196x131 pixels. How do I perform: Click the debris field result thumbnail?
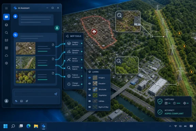click(26, 48)
